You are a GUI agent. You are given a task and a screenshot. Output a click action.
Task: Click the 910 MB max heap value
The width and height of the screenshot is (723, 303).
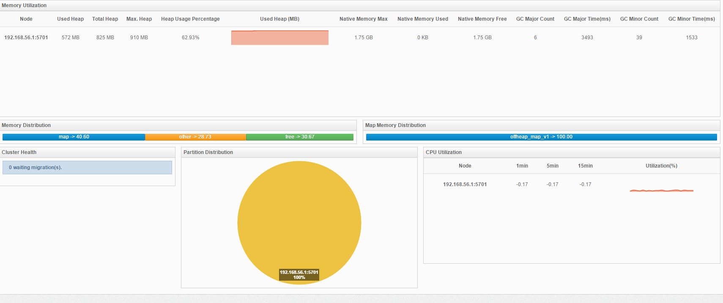coord(139,38)
